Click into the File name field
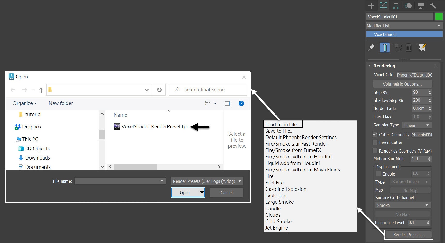Screen dimensions: 445x243 [x=118, y=181]
